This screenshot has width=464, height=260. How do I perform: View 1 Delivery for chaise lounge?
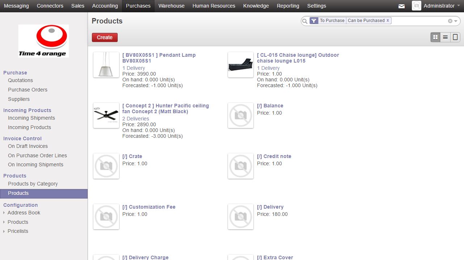[x=268, y=68]
